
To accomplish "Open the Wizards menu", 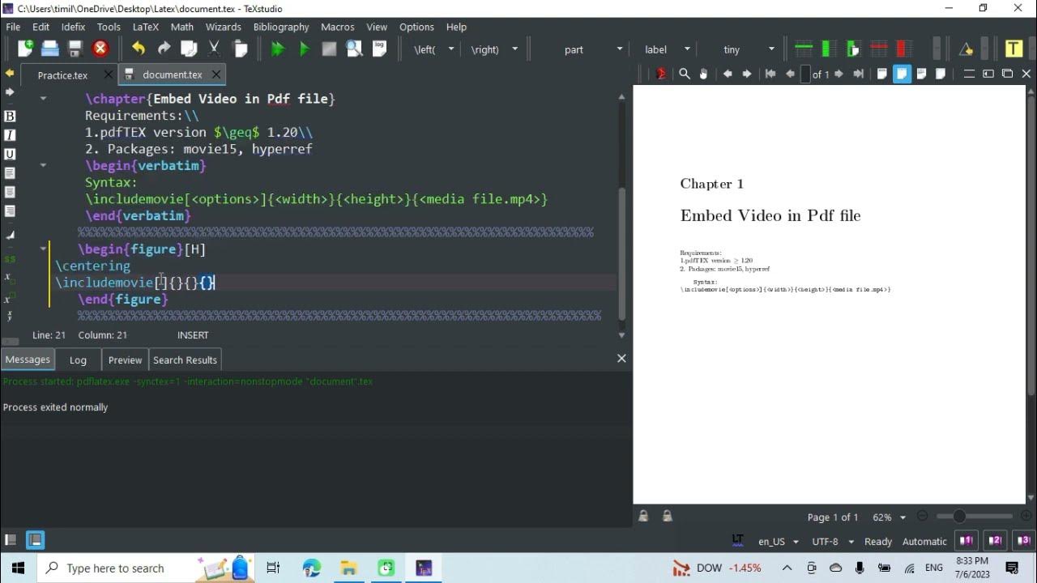I will click(223, 27).
